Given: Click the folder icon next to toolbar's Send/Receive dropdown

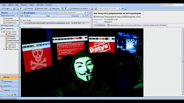Looking at the screenshot, I should click(92, 8).
